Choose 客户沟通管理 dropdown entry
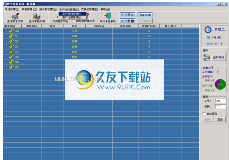 click(72, 17)
